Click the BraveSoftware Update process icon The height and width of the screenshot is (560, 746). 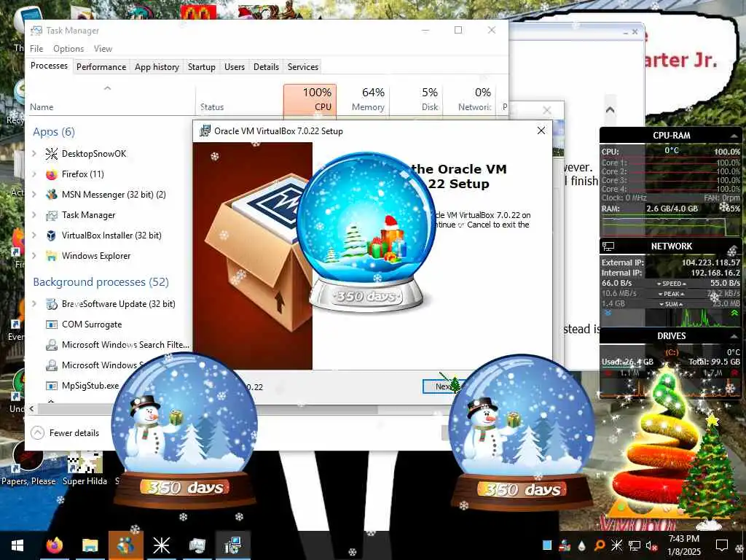tap(52, 304)
